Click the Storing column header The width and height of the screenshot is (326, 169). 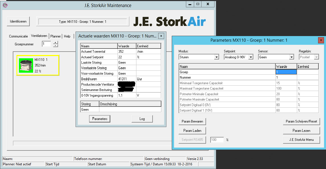pos(90,104)
